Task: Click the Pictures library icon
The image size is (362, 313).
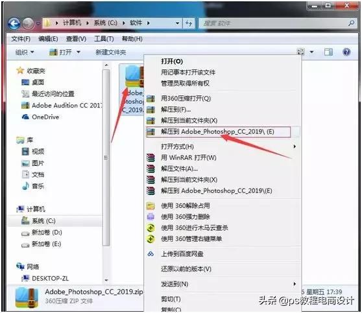Action: pos(25,163)
